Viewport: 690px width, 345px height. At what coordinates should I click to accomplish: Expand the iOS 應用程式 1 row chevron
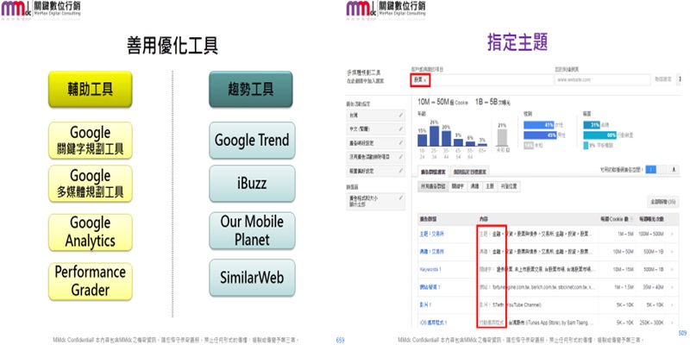pyautogui.click(x=672, y=321)
